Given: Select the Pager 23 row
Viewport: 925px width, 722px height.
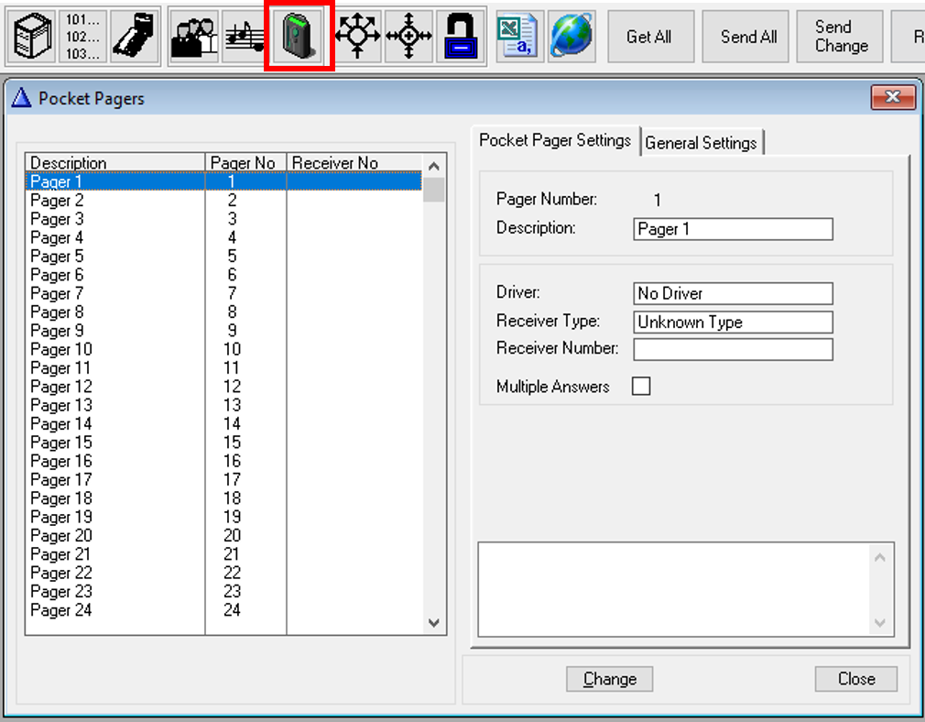Looking at the screenshot, I should click(x=224, y=592).
